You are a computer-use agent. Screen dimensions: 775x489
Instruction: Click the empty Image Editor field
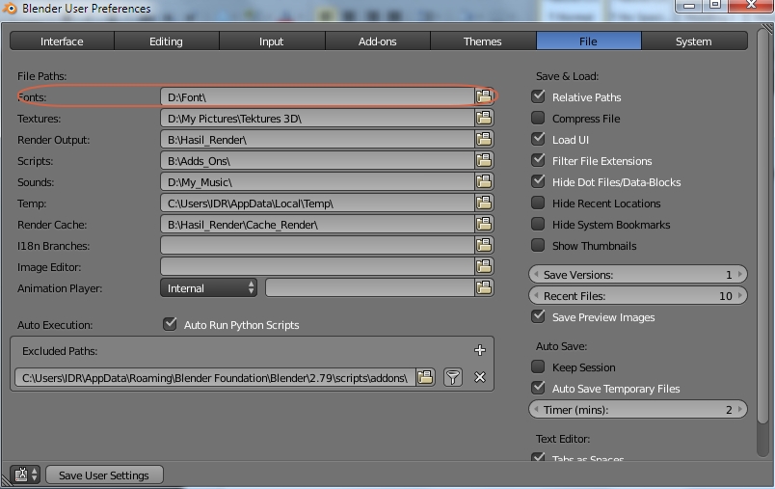[317, 266]
